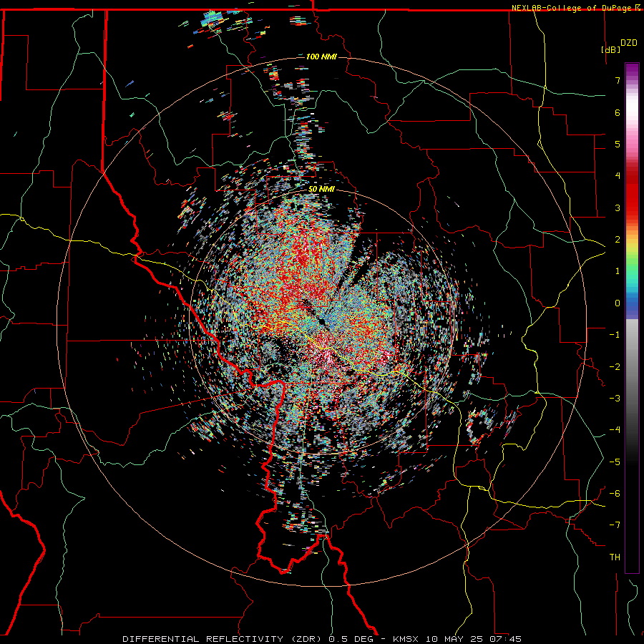Select the 5 dB scale value
Screen dimensions: 644x644
click(x=618, y=144)
